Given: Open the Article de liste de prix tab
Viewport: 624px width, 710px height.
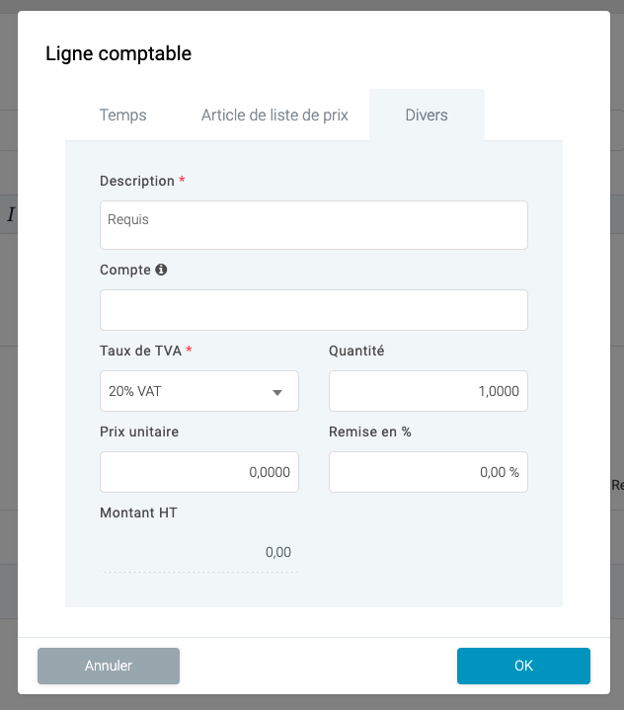Looking at the screenshot, I should tap(274, 116).
